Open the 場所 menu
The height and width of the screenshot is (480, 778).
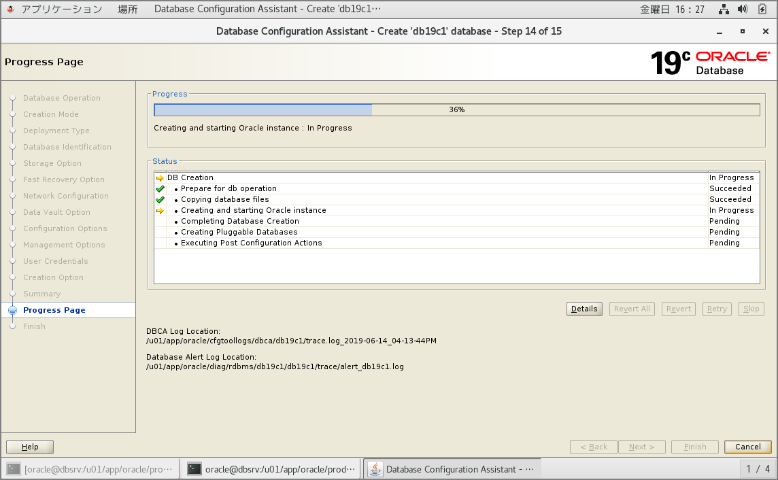pos(127,10)
